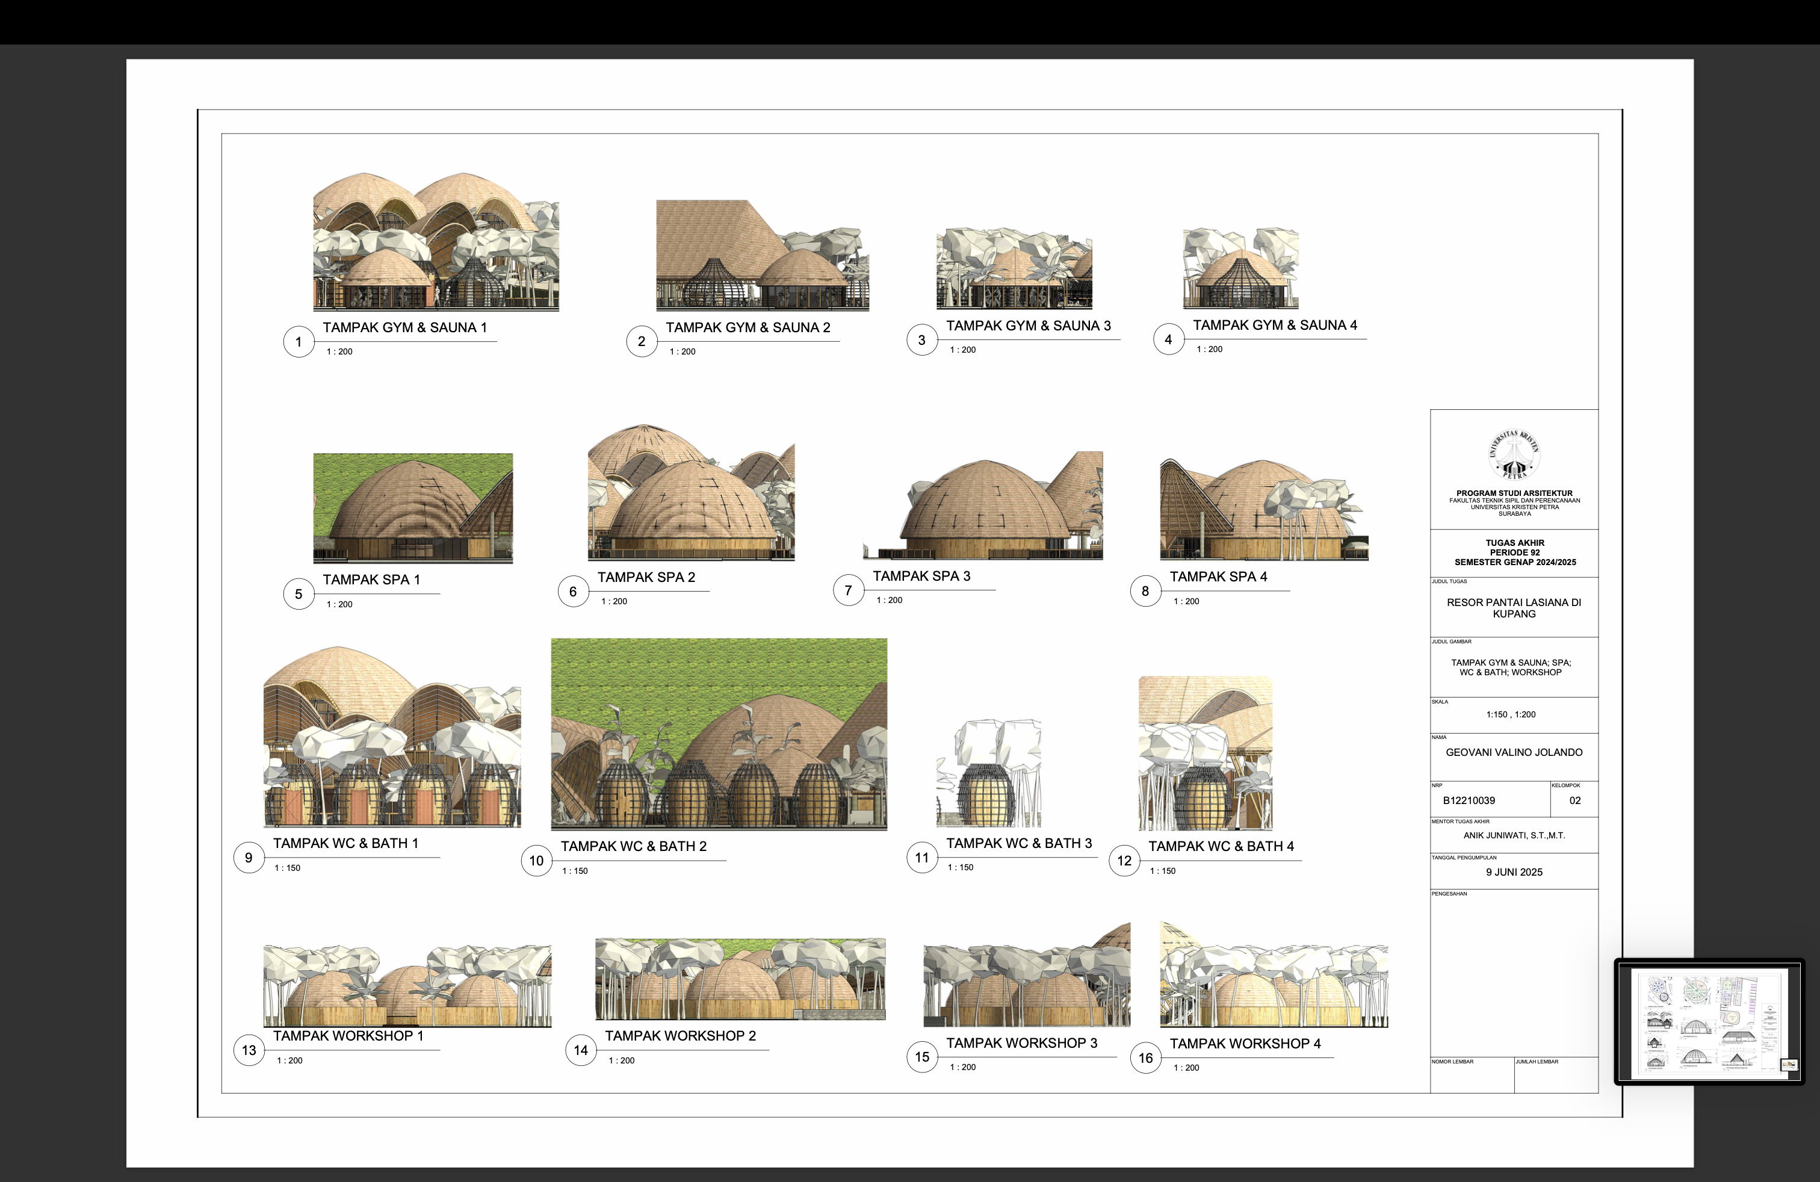Image resolution: width=1820 pixels, height=1182 pixels.
Task: Click view number 5 circle marker
Action: (299, 594)
